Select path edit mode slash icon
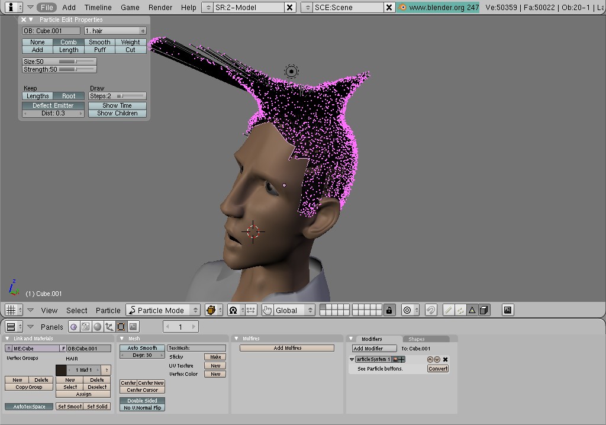 (x=449, y=310)
